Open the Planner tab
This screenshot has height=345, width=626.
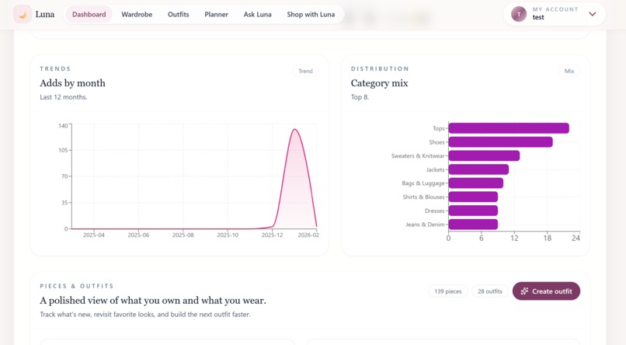(217, 14)
